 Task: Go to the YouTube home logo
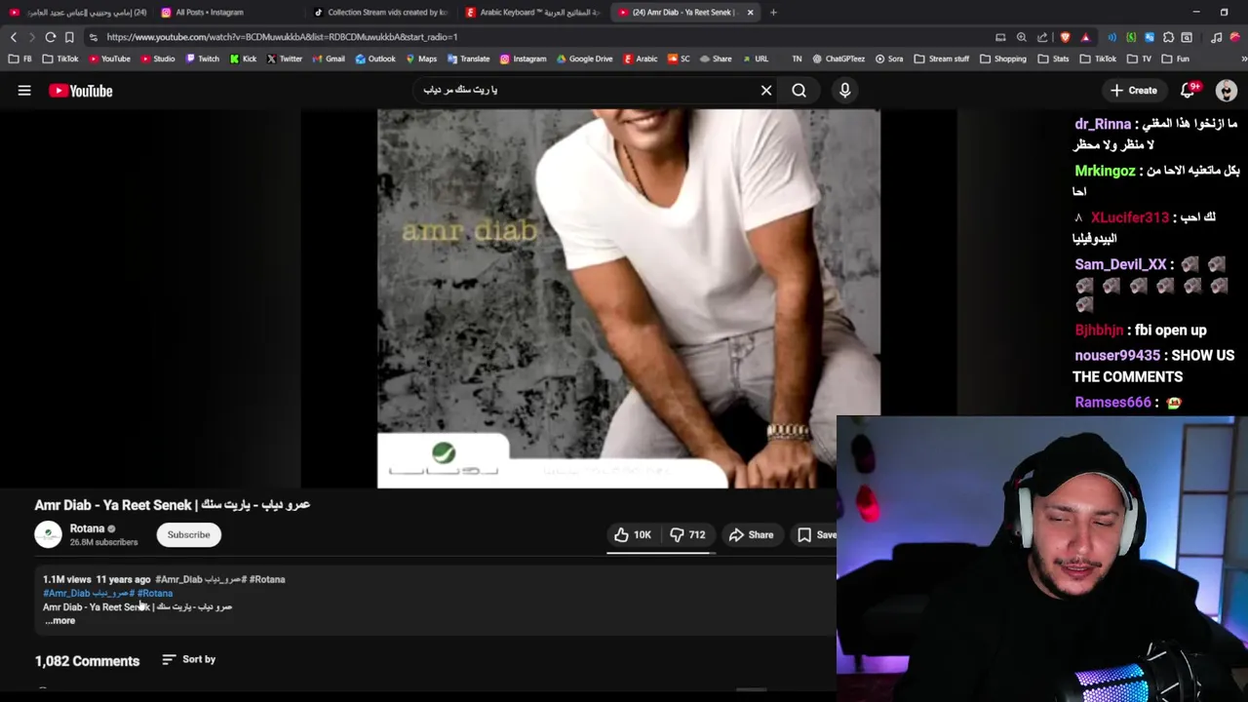coord(81,91)
